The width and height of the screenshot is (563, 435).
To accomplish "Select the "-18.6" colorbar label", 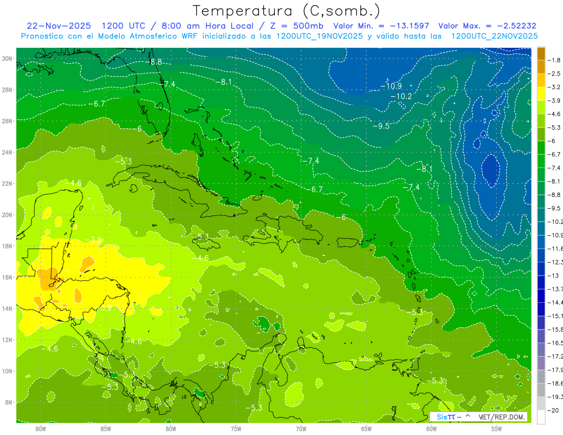I will (x=555, y=383).
